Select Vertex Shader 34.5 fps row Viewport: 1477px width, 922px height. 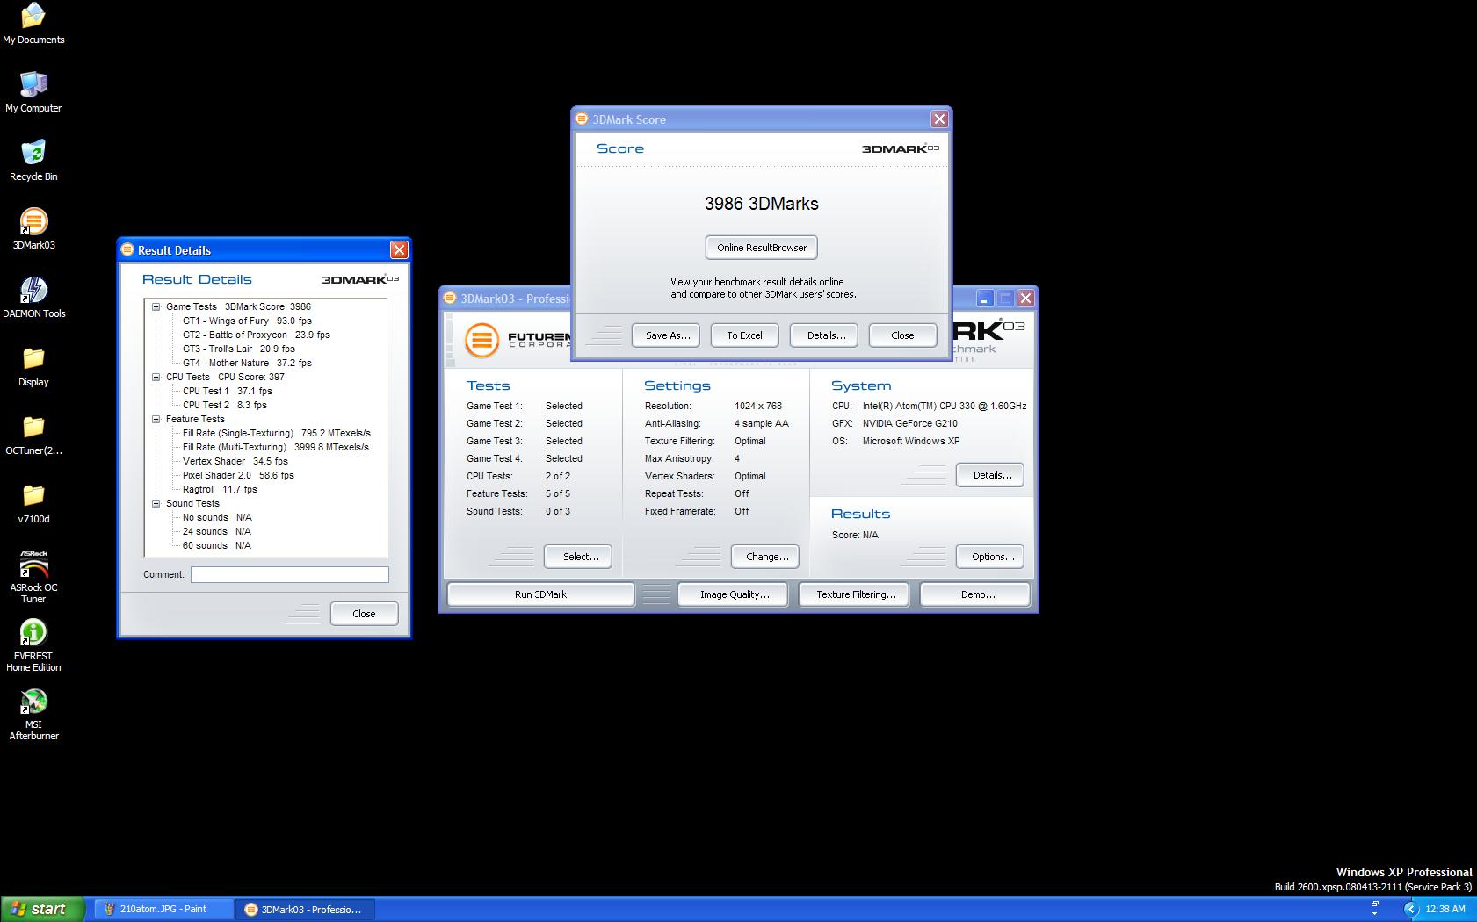coord(235,461)
